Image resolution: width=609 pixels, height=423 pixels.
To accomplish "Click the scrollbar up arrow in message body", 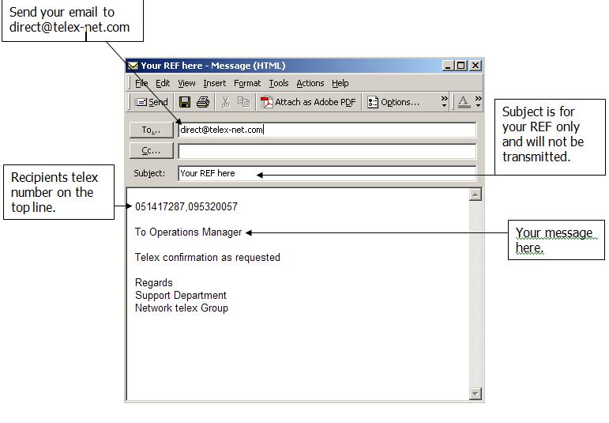I will click(476, 195).
